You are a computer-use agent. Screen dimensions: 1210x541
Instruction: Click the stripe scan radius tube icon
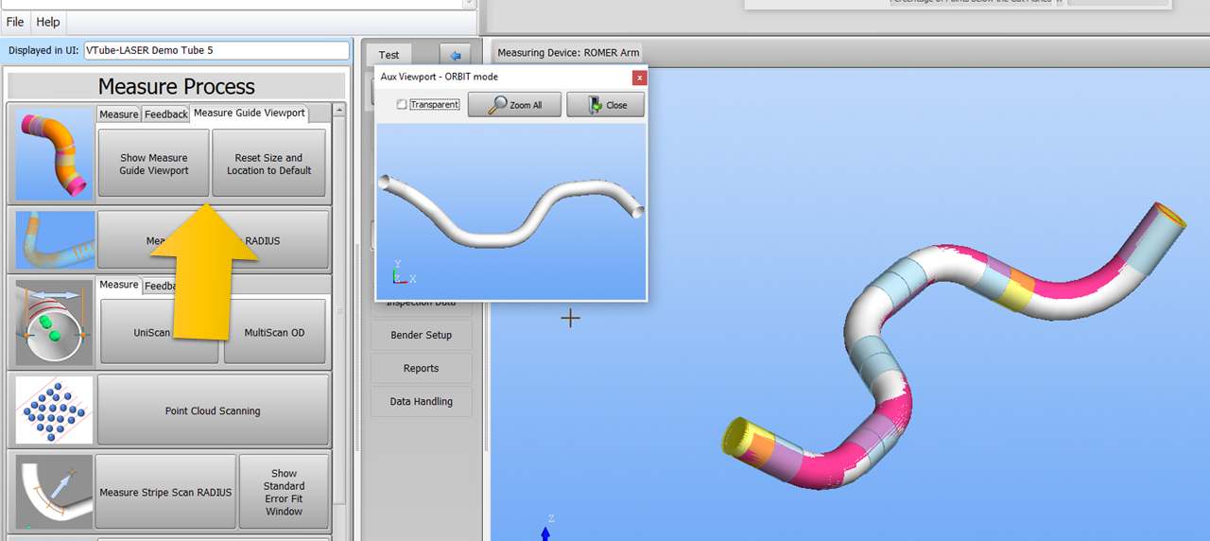coord(55,240)
